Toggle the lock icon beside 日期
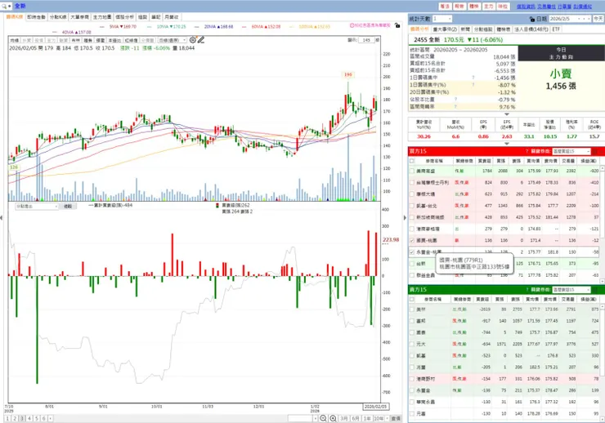 (x=532, y=19)
